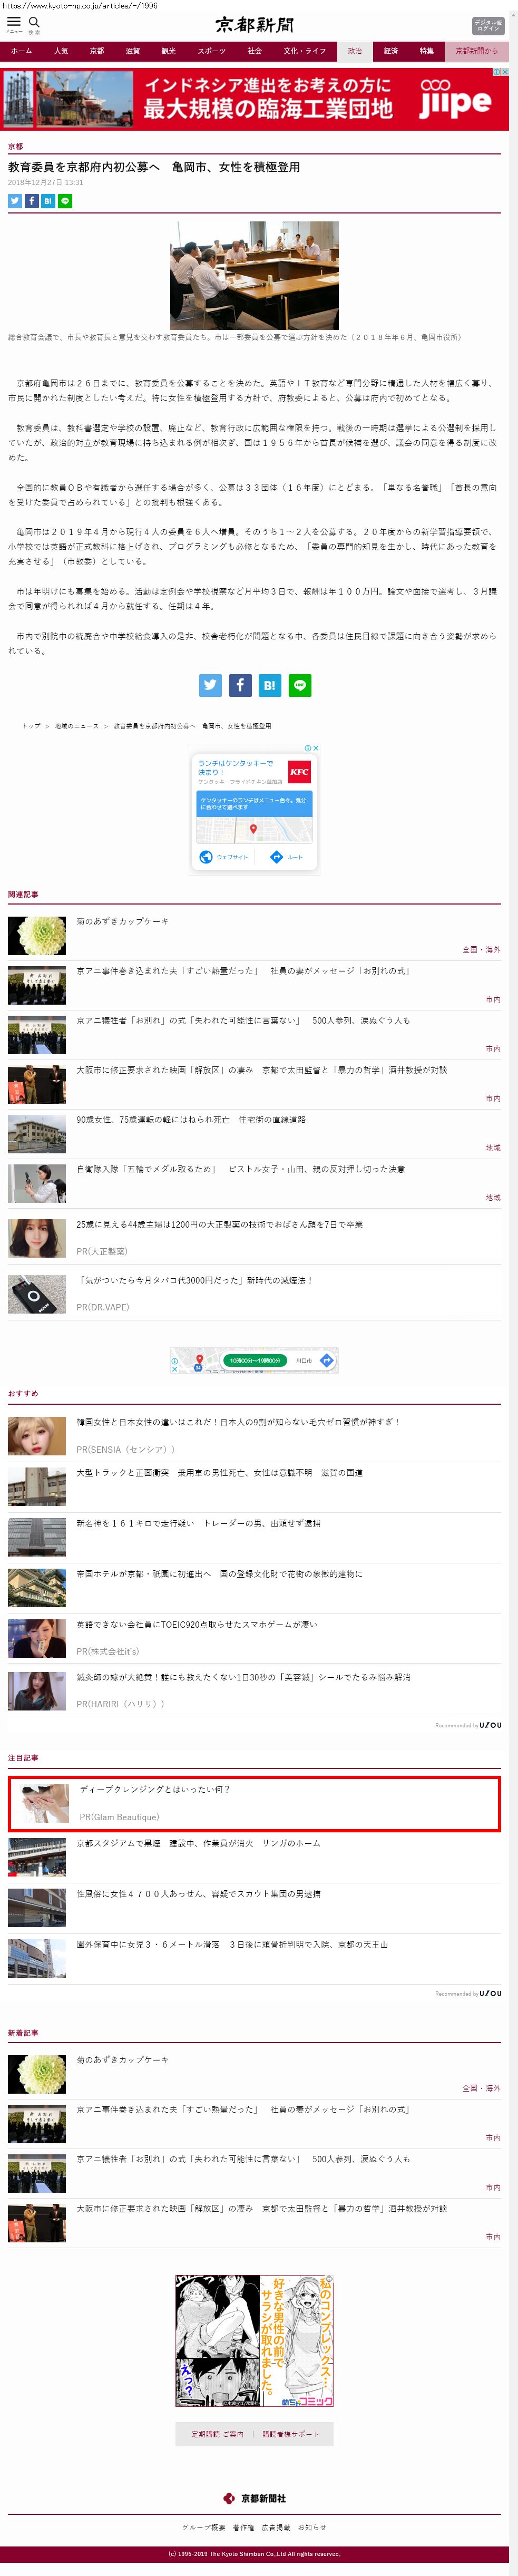
Task: Click the article main photo
Action: 254,275
